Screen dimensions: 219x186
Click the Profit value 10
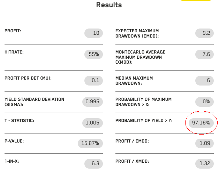pyautogui.click(x=93, y=33)
